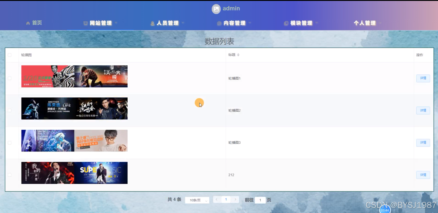Click the next page arrow in pagination
Viewport: 438px width, 213px height.
pos(235,200)
